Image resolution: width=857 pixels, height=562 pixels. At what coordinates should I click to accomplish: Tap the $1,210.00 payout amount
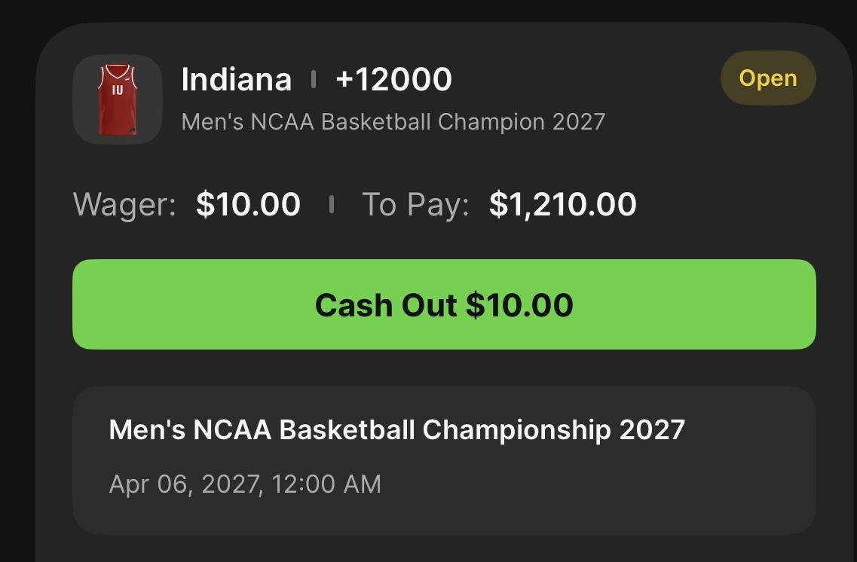point(562,204)
